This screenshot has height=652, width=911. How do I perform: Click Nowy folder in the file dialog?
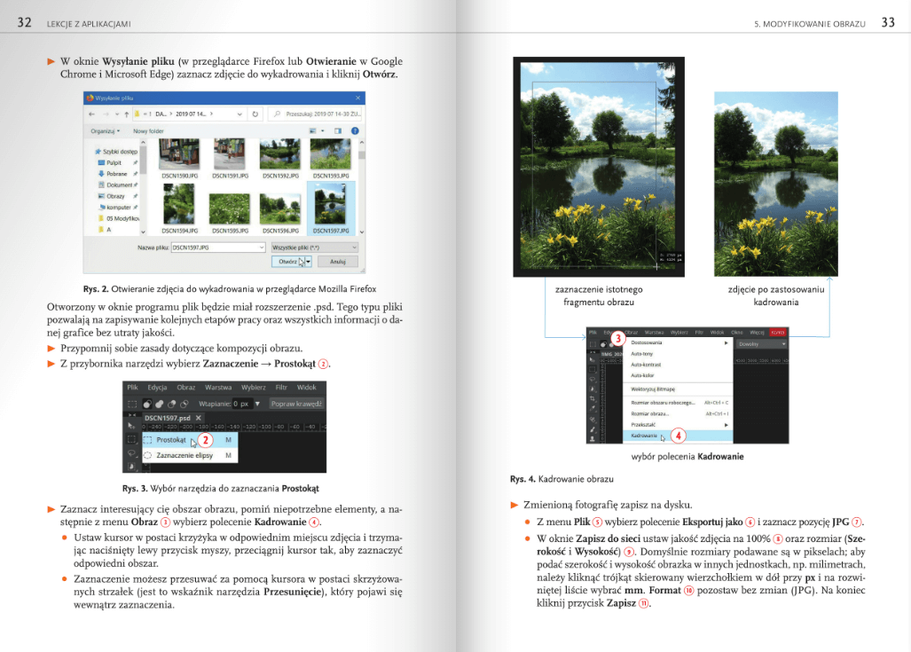[x=148, y=131]
